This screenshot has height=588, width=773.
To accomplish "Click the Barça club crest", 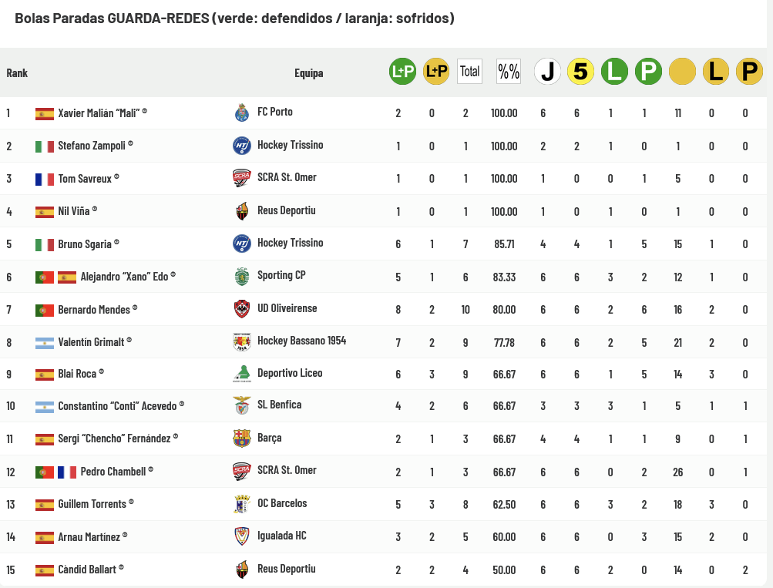I will tap(242, 438).
